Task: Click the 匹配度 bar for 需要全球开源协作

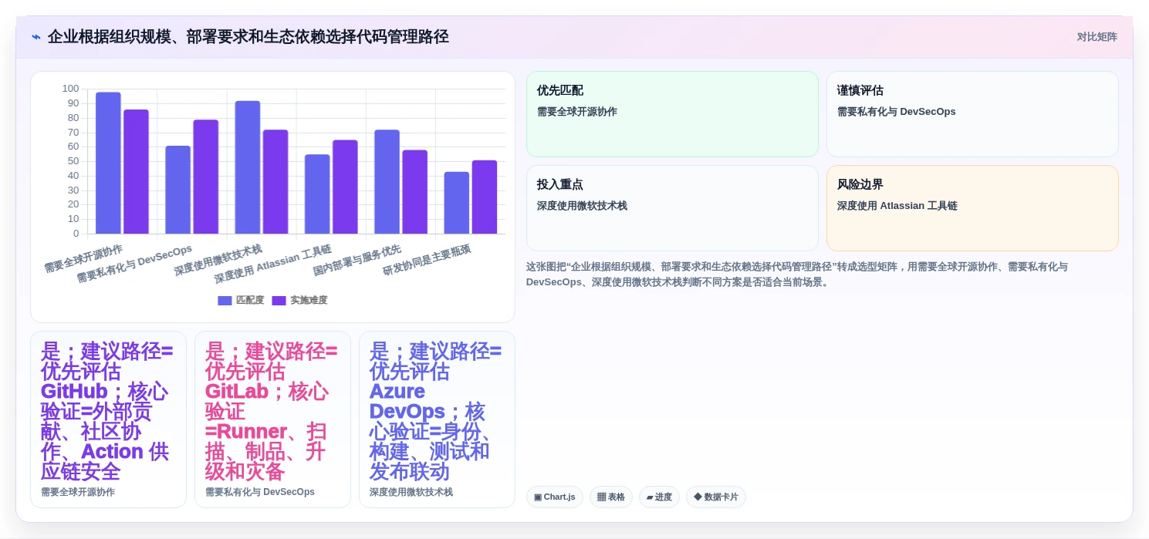Action: [x=108, y=163]
